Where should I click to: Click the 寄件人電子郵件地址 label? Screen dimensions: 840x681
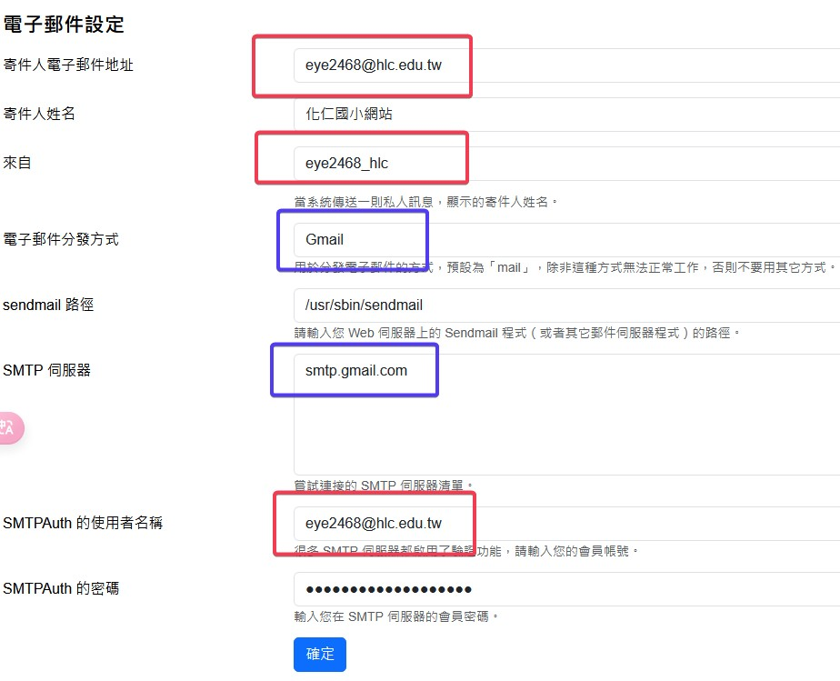pyautogui.click(x=68, y=65)
